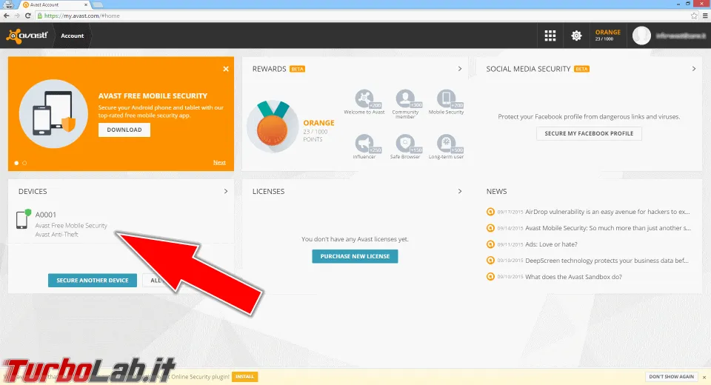Select second carousel dot in banner
The image size is (711, 385).
[x=24, y=163]
